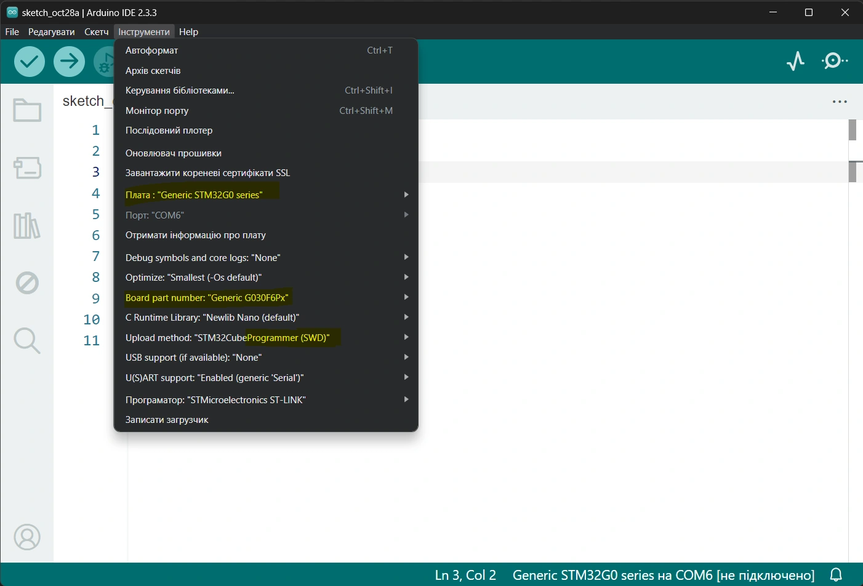
Task: Open Керування бібліотеками menu entry
Action: pyautogui.click(x=266, y=90)
